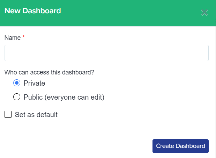Click the green dialog header bar
The width and height of the screenshot is (216, 158).
tap(122, 12)
